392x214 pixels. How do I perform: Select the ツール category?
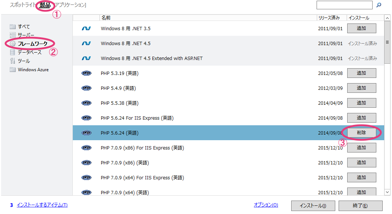coord(24,61)
